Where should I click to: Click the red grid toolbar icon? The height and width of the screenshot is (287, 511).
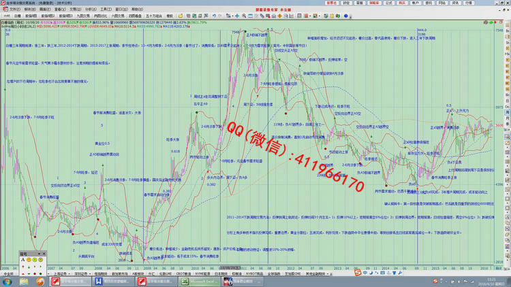[x=306, y=16]
